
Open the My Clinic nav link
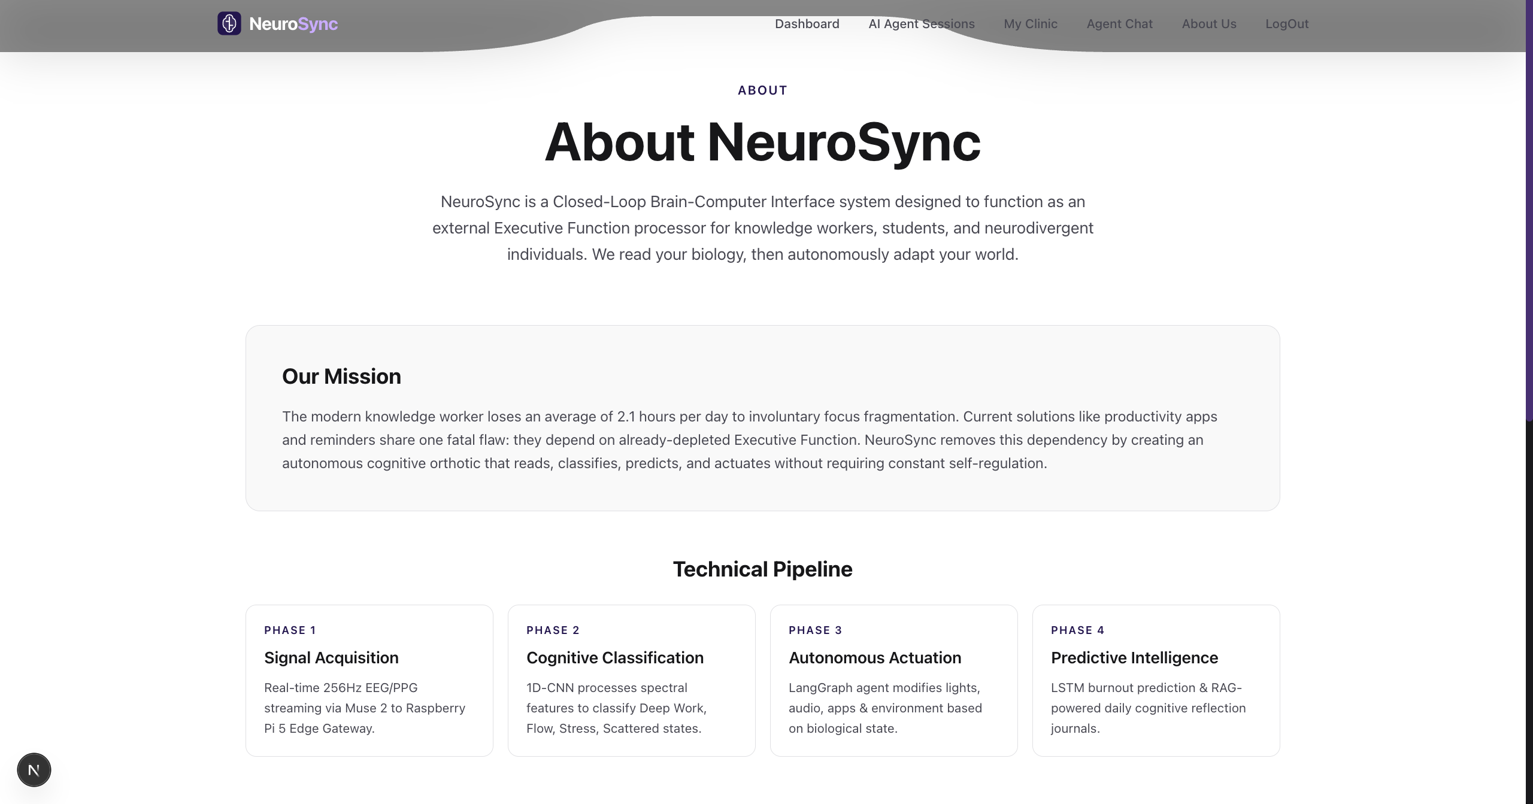(x=1030, y=24)
